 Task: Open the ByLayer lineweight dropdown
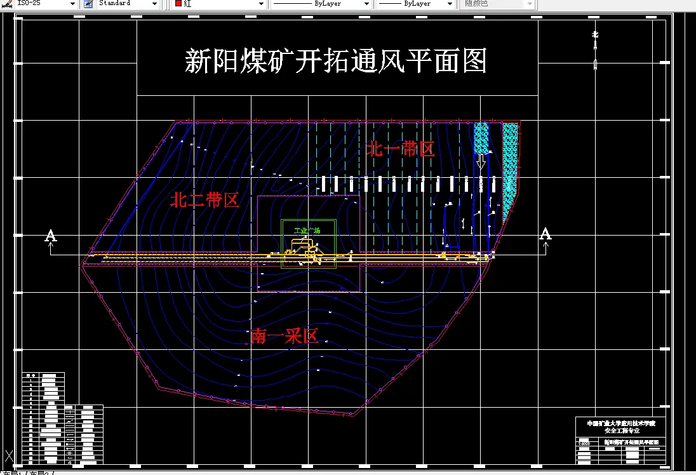click(450, 4)
